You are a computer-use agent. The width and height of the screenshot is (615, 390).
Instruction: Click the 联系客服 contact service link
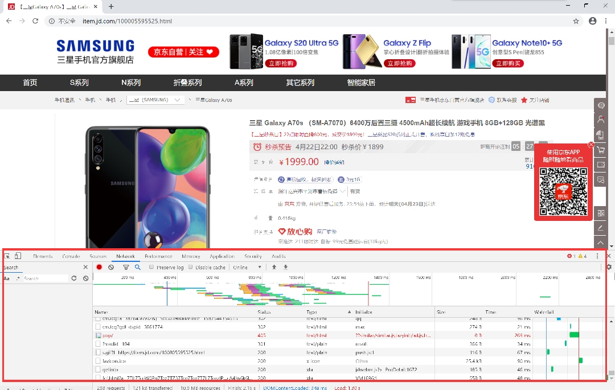coord(502,100)
